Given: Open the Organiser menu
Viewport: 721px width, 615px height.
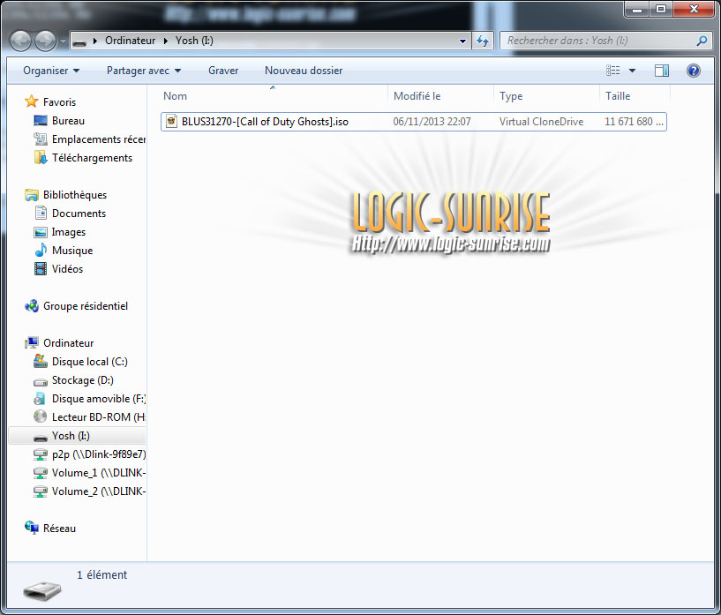Looking at the screenshot, I should [51, 71].
